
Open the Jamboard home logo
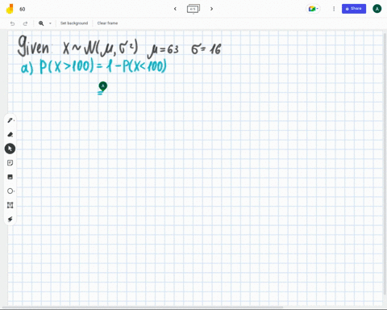click(x=10, y=9)
